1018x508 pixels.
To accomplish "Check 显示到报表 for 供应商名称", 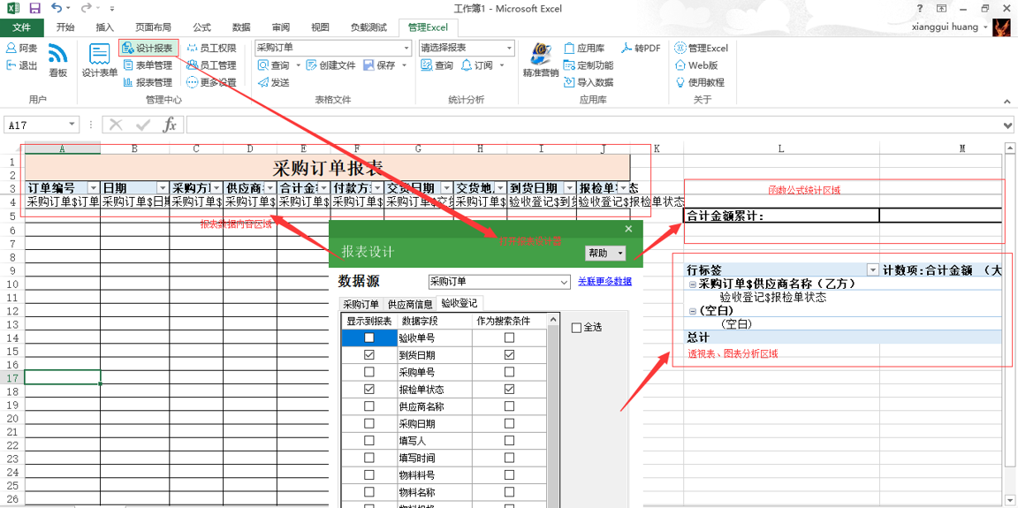I will tap(368, 406).
